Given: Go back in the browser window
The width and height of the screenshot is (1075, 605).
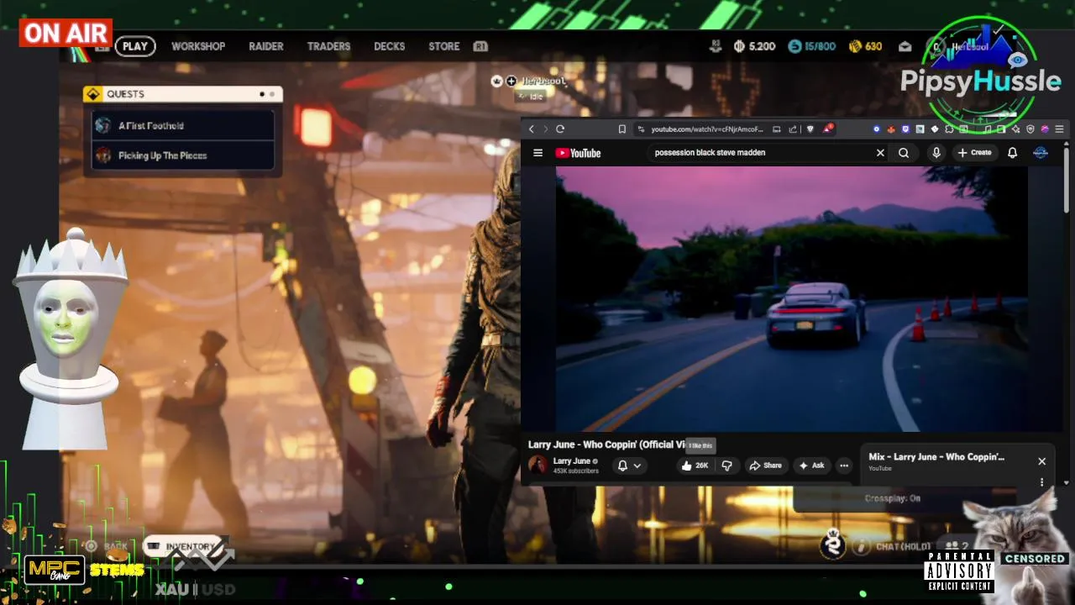Looking at the screenshot, I should coord(531,129).
